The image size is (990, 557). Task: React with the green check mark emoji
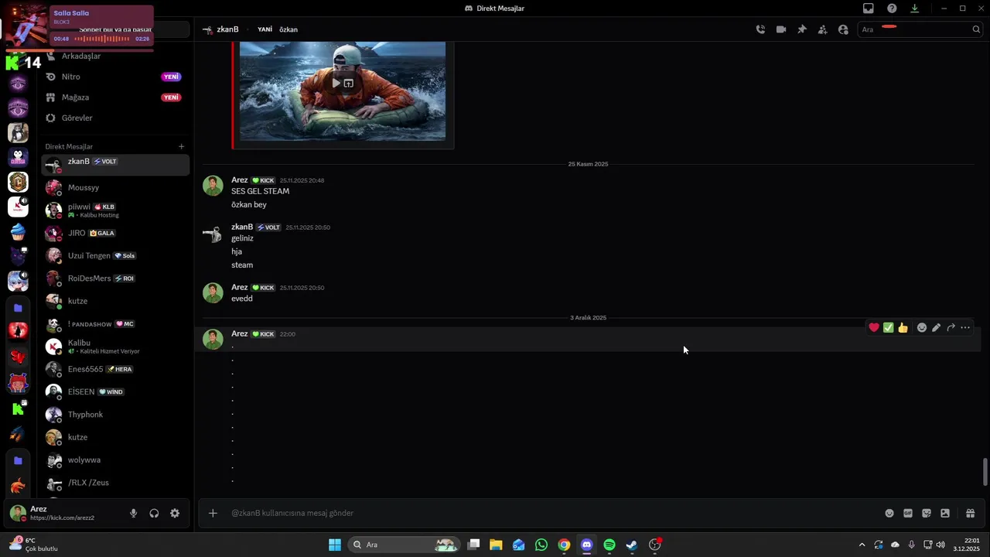click(888, 328)
